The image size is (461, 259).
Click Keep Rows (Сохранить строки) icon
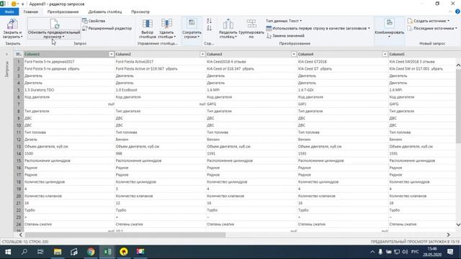(x=192, y=23)
